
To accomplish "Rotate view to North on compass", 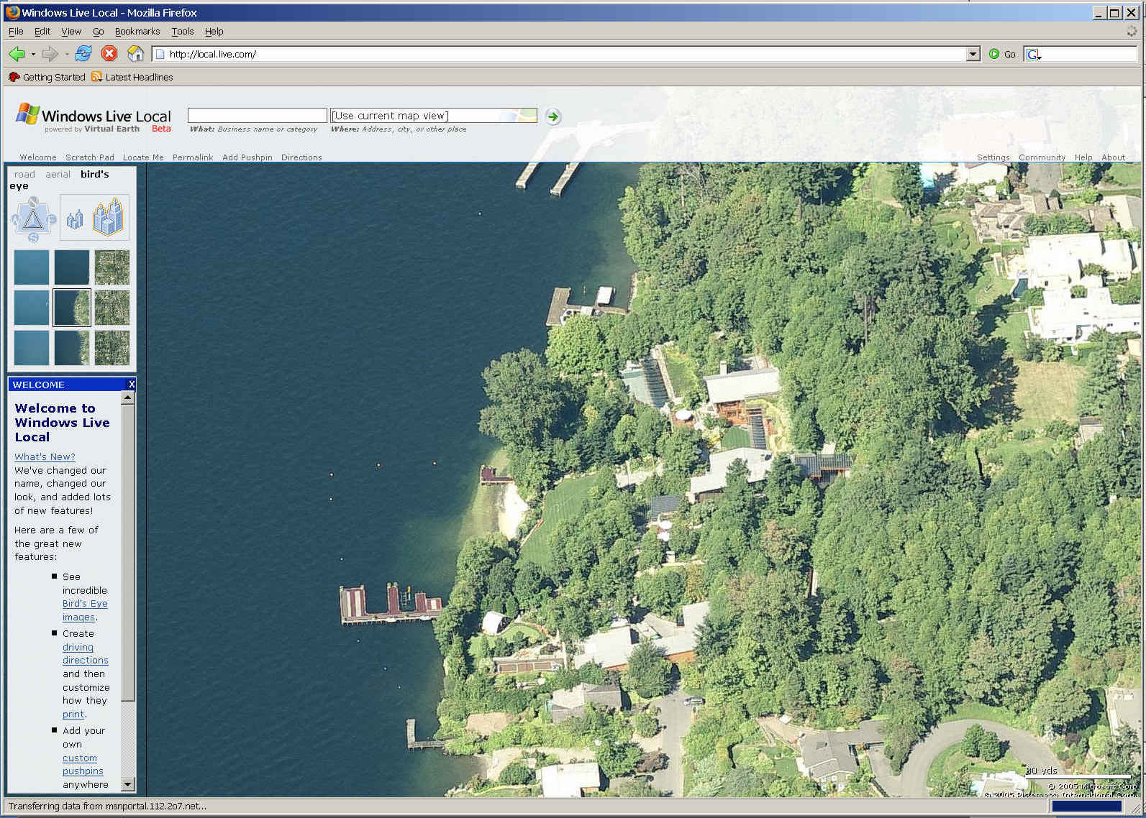I will (33, 202).
